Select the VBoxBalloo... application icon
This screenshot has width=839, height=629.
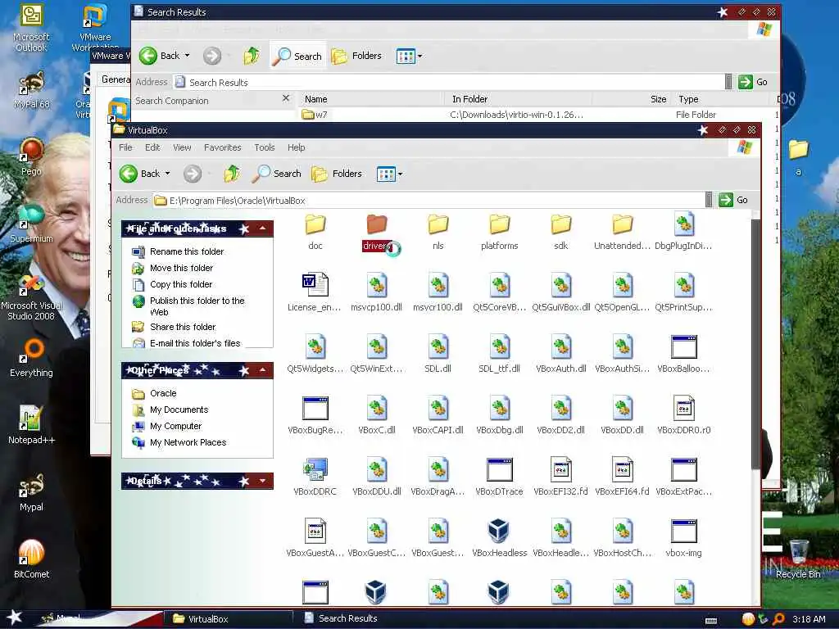684,346
